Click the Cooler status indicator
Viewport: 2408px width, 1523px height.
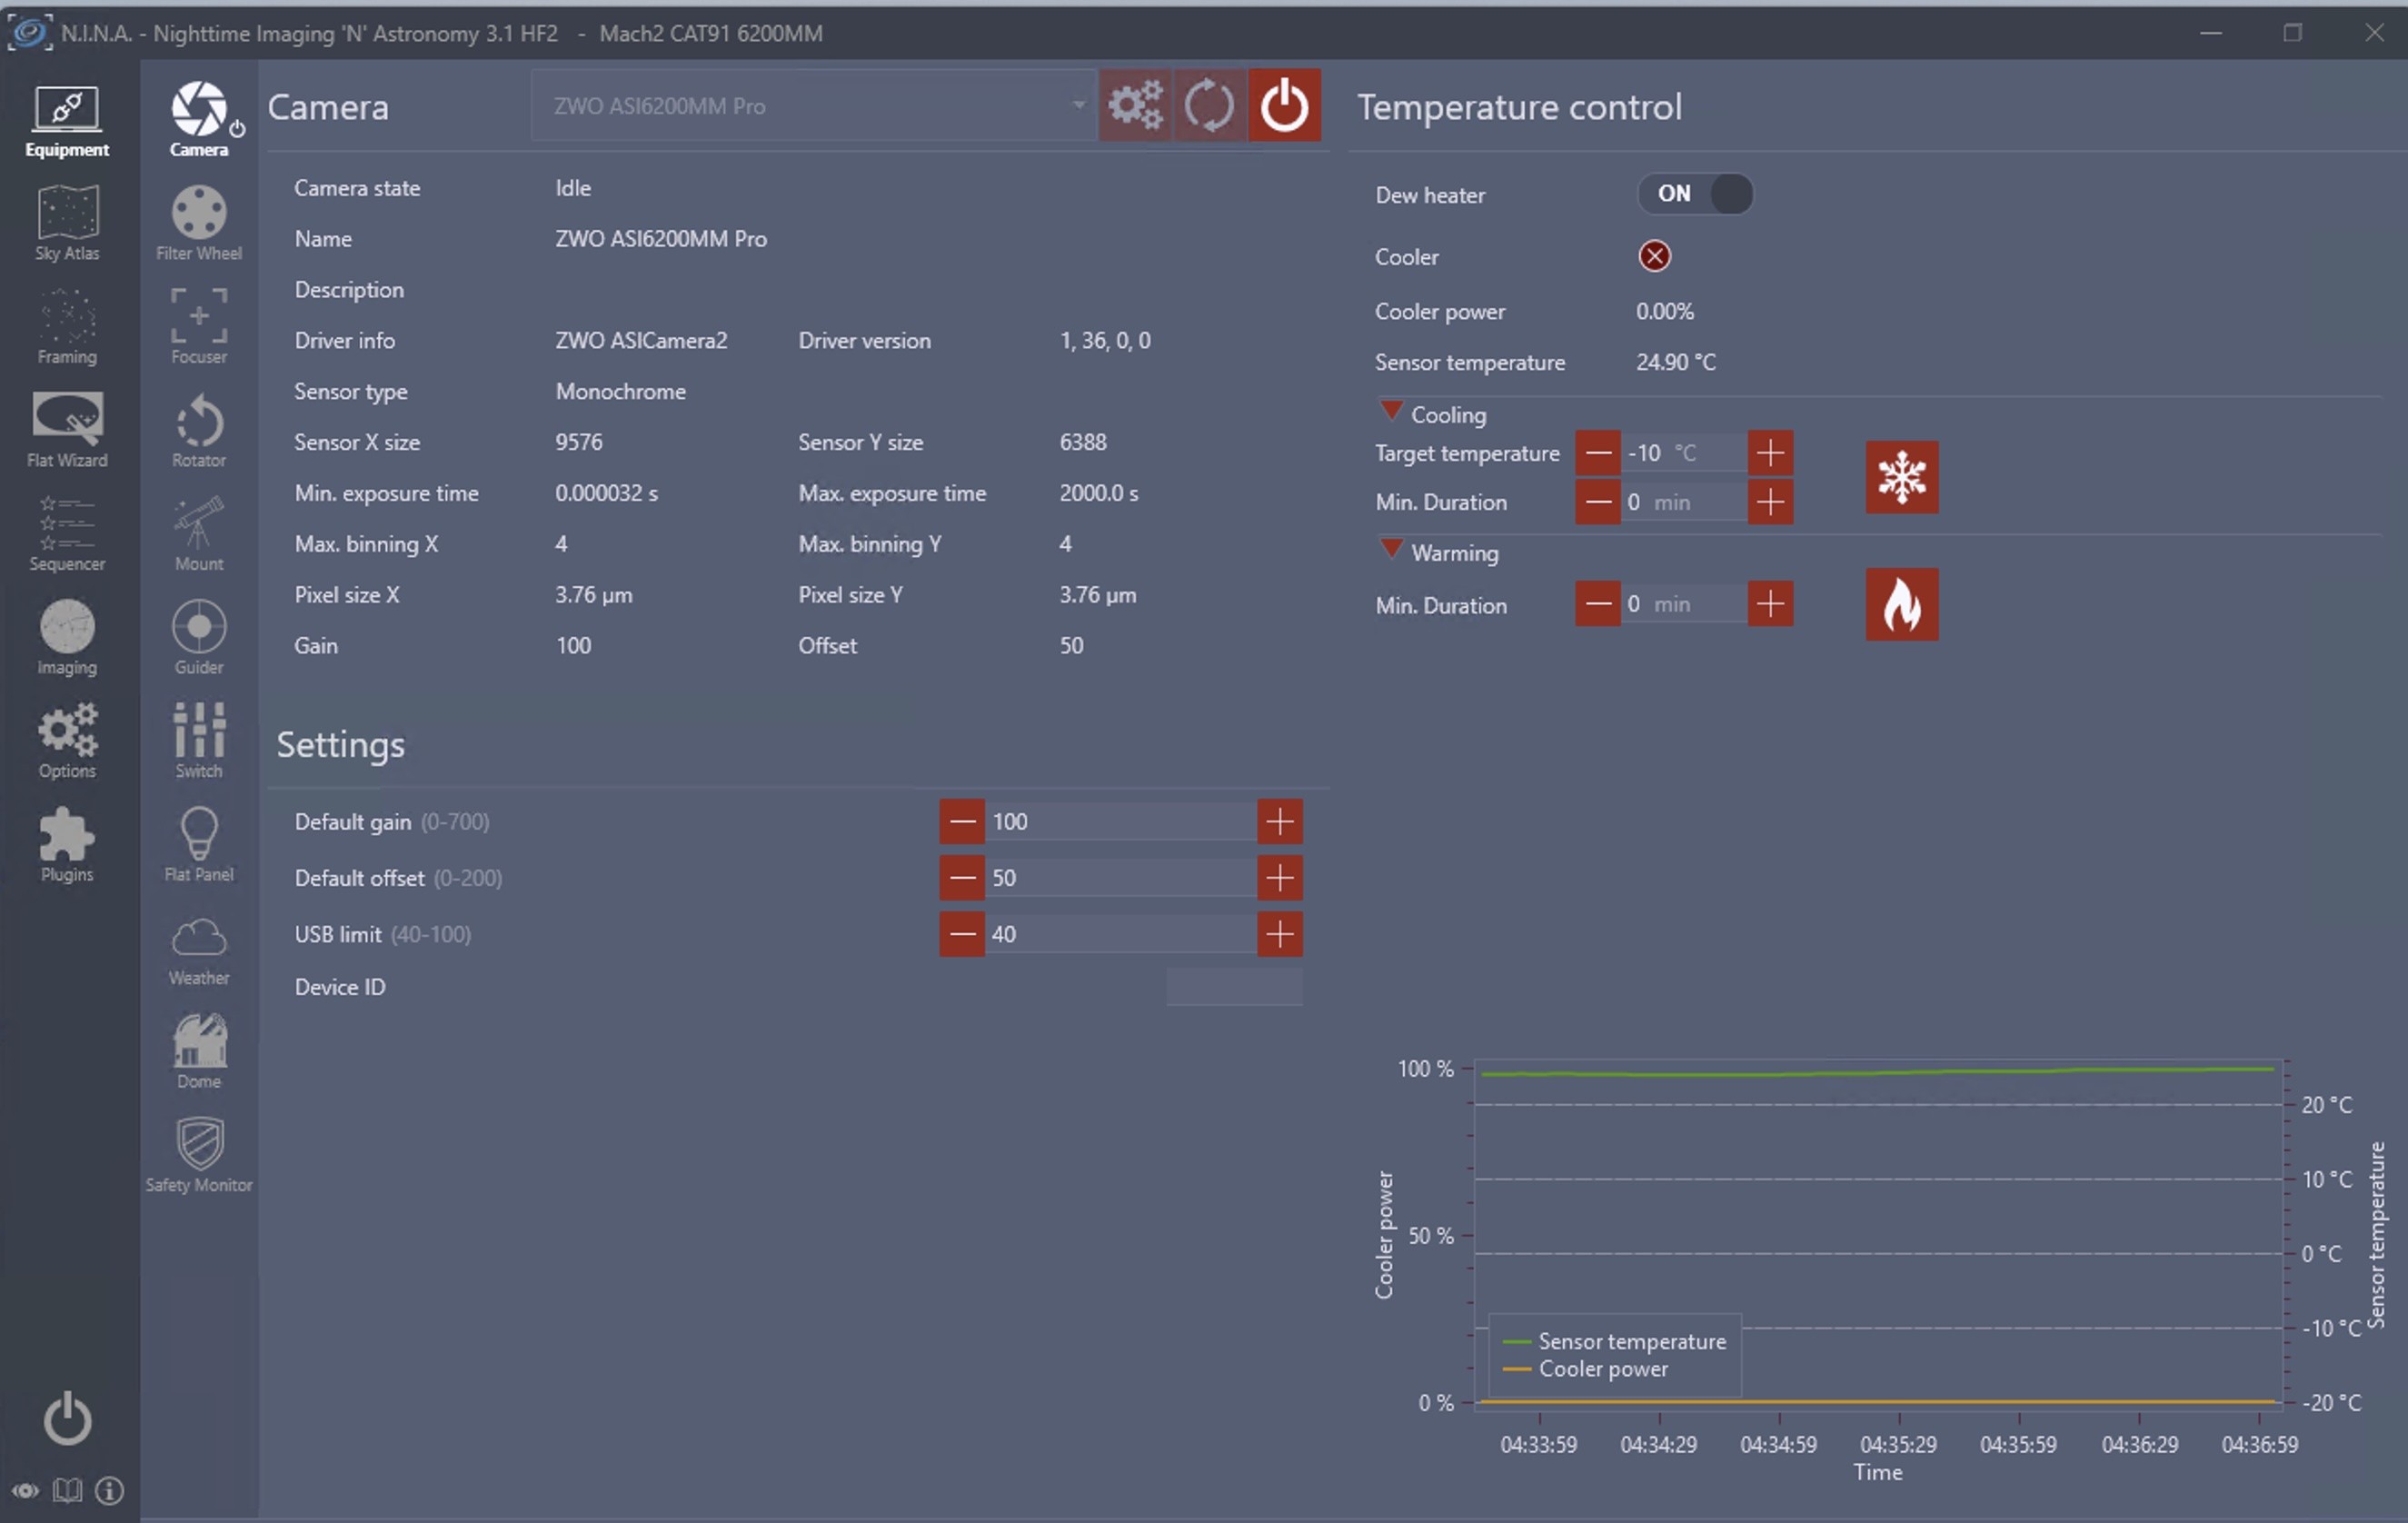coord(1654,256)
